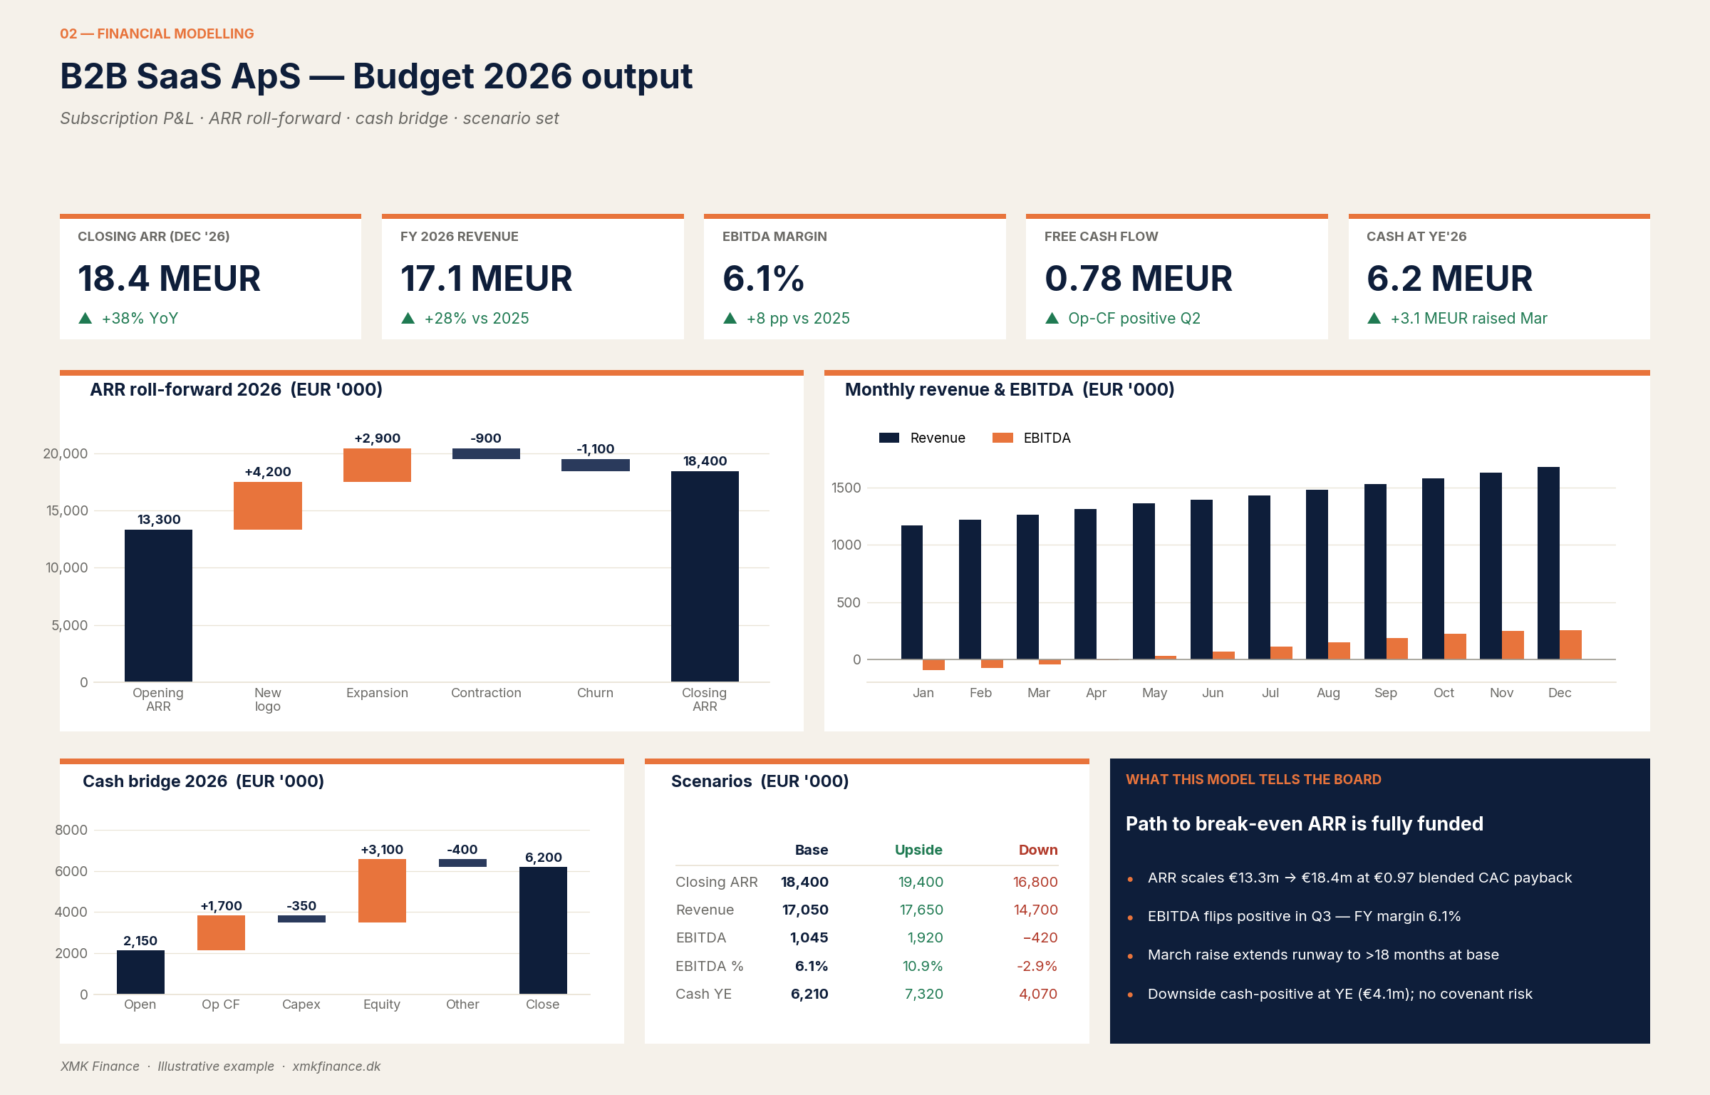Click the Capex bar labeled -350
The height and width of the screenshot is (1095, 1710).
pos(301,919)
